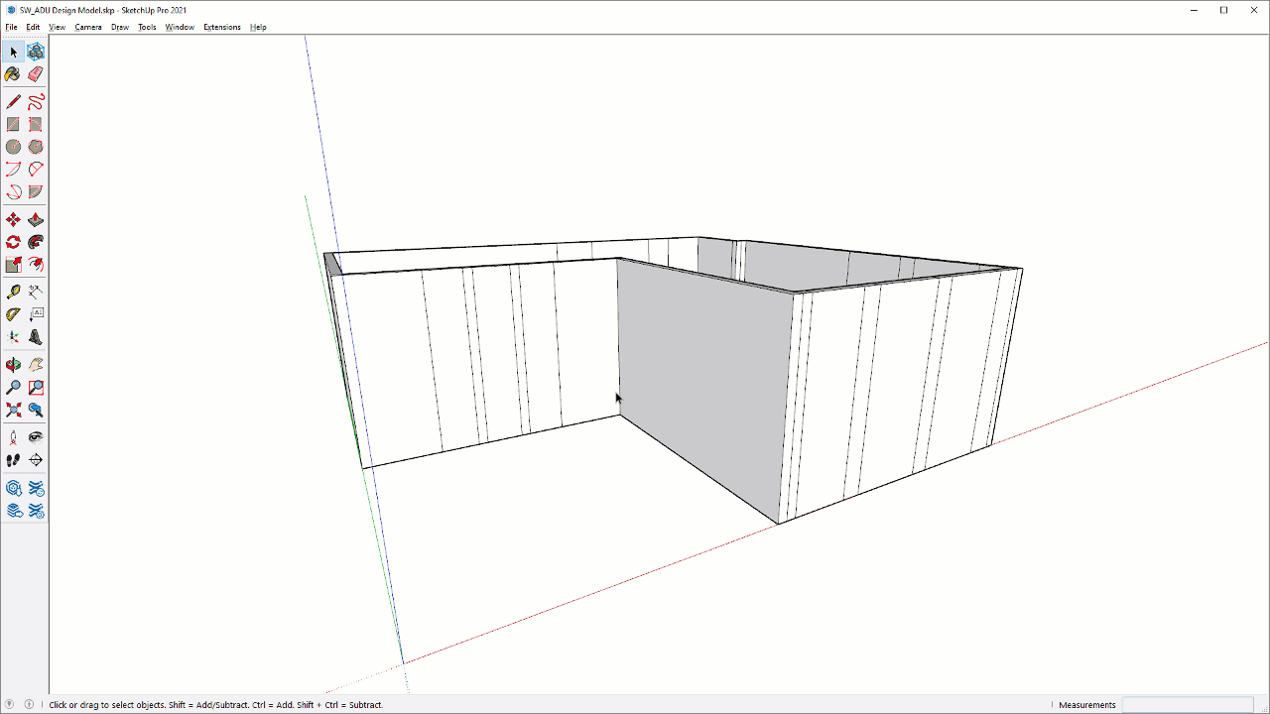Pick the Zoom magnifier tool
This screenshot has width=1270, height=714.
13,388
